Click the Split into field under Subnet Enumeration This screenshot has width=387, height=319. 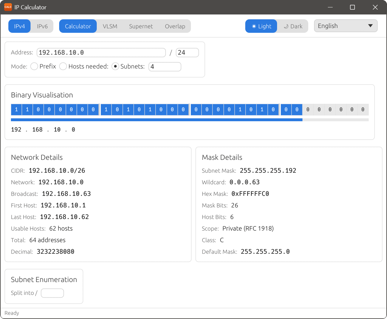52,293
